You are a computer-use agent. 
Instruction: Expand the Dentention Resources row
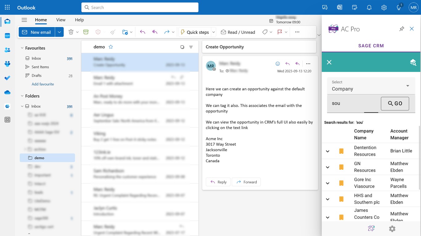(x=328, y=151)
